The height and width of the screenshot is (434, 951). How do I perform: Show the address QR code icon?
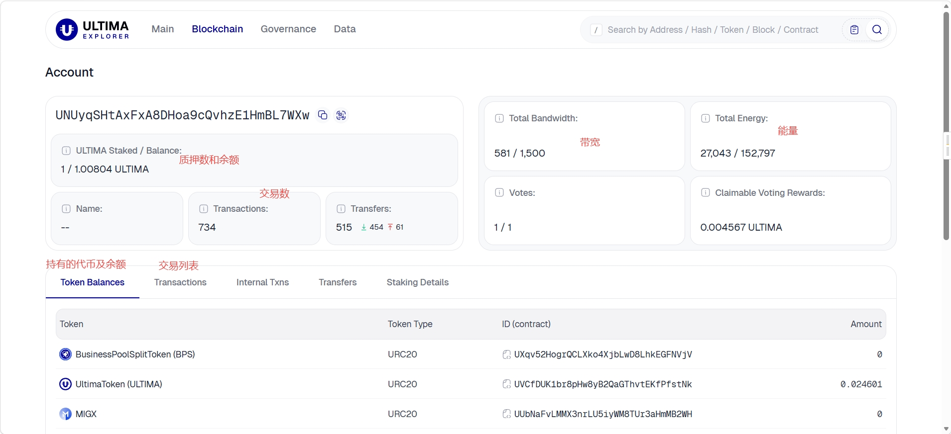tap(341, 115)
